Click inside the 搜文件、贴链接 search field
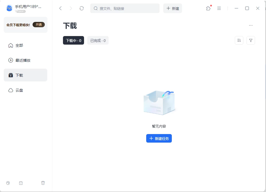 [x=125, y=8]
